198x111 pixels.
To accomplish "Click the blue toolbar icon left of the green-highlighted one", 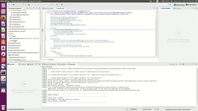I will tap(26, 5).
